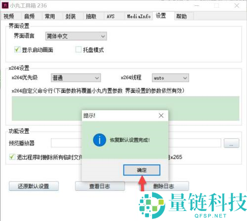Toggle 退出程序时删除所有临时文件 checkbox
The image size is (247, 221).
pyautogui.click(x=12, y=157)
